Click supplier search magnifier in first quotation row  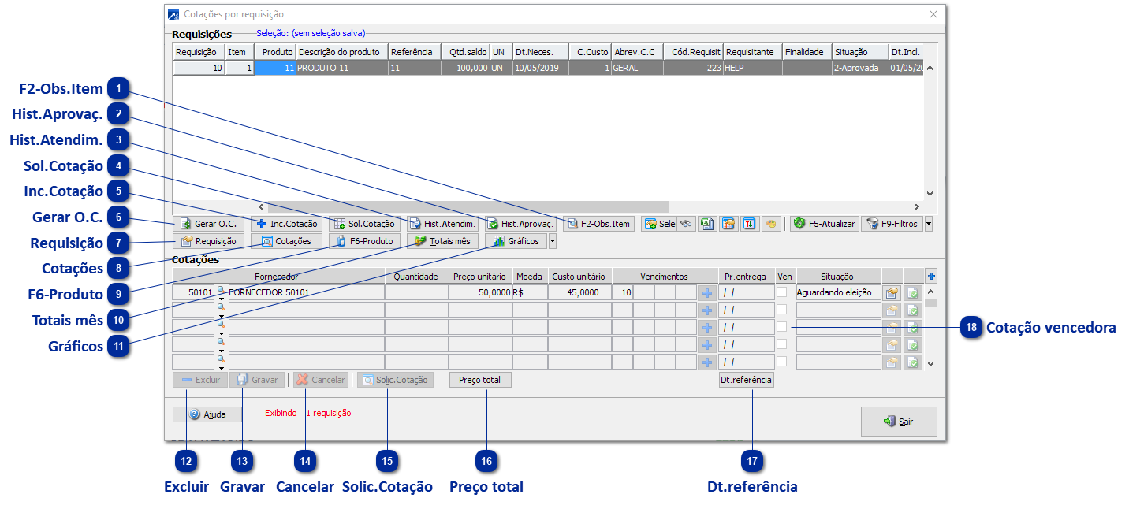222,289
